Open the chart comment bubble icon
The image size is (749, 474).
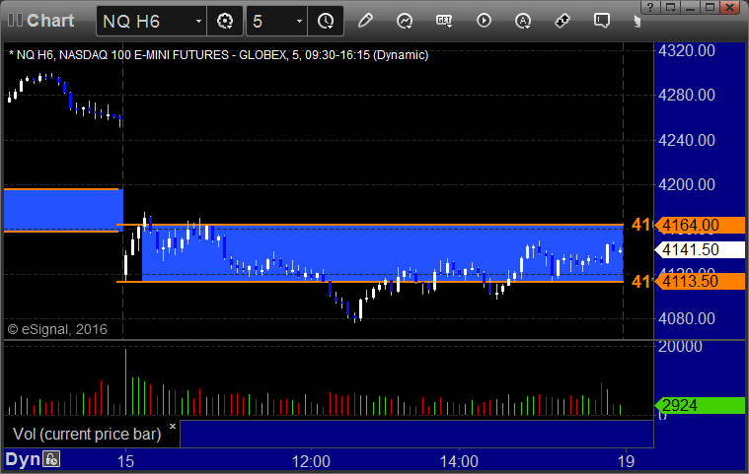click(x=601, y=21)
